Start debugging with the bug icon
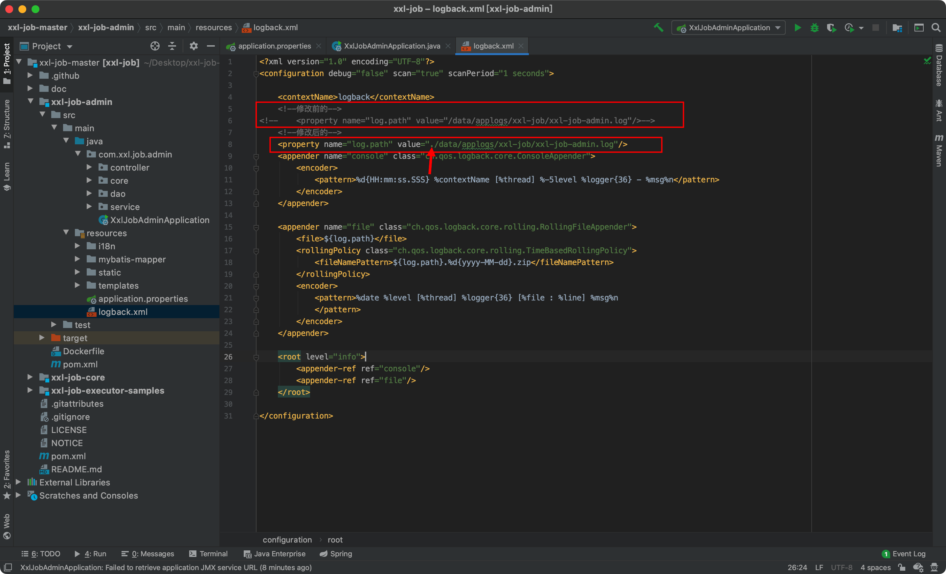 (x=814, y=28)
